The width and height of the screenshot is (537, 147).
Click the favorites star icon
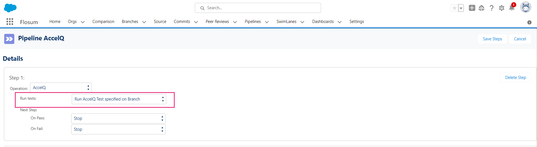click(x=454, y=8)
